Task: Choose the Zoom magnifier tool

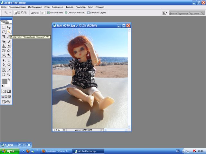Action: (9, 74)
